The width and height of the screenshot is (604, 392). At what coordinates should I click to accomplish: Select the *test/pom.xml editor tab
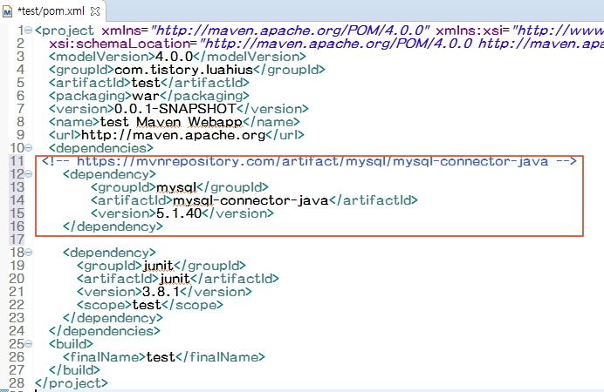pos(52,10)
